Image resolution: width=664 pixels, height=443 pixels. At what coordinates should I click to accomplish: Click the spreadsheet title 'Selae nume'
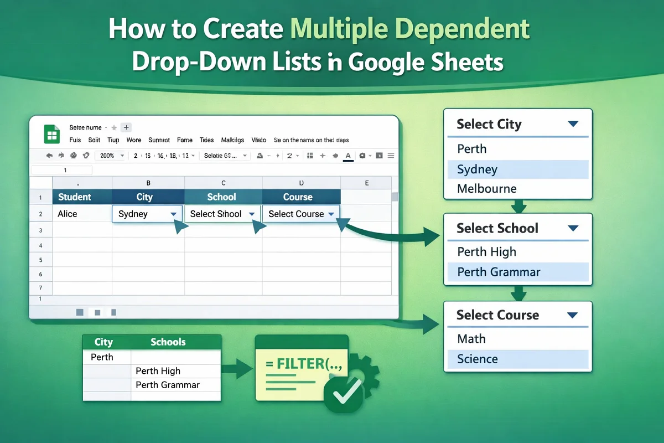click(85, 128)
